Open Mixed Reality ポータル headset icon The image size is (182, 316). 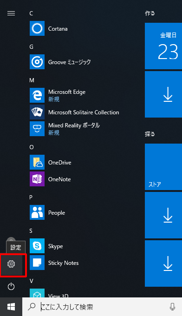37,129
